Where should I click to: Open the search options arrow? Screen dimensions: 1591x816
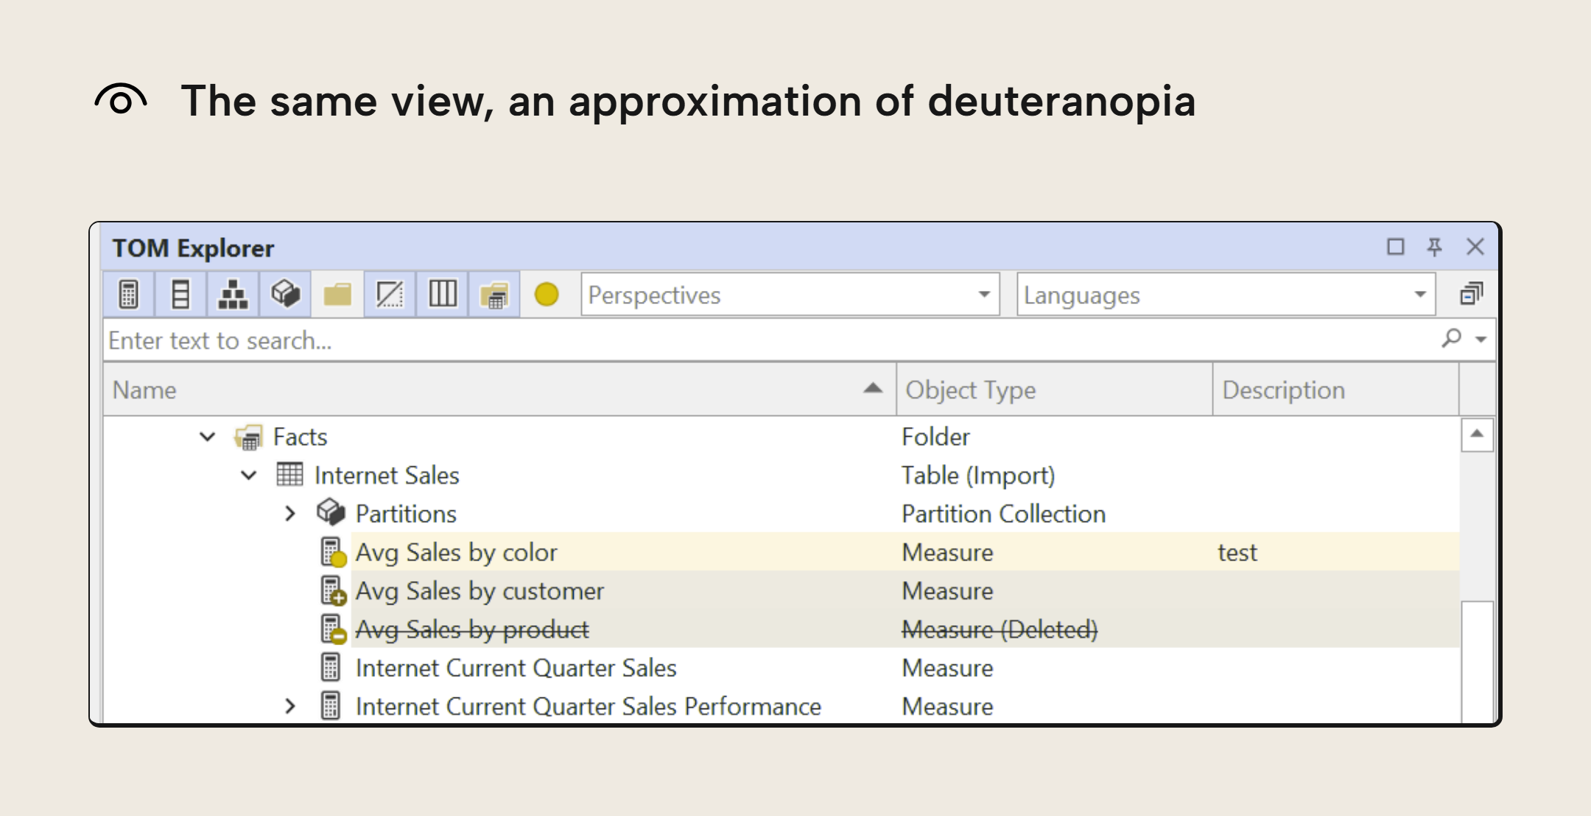pyautogui.click(x=1481, y=340)
